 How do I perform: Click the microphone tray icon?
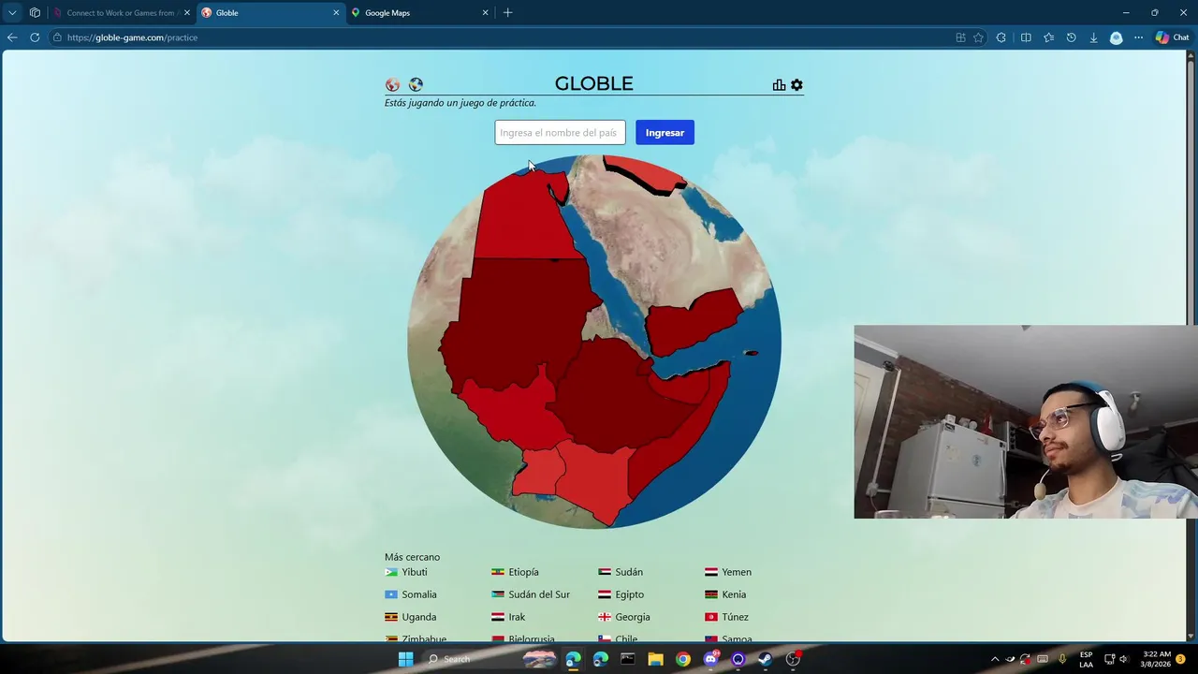[1061, 659]
